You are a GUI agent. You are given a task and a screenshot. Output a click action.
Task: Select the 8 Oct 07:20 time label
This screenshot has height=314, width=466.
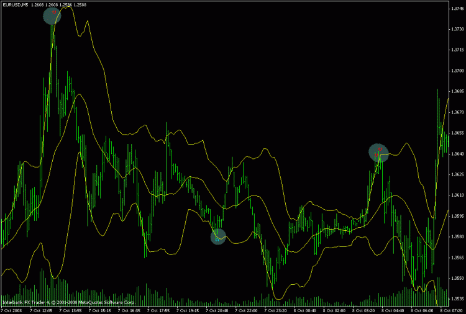[452, 310]
